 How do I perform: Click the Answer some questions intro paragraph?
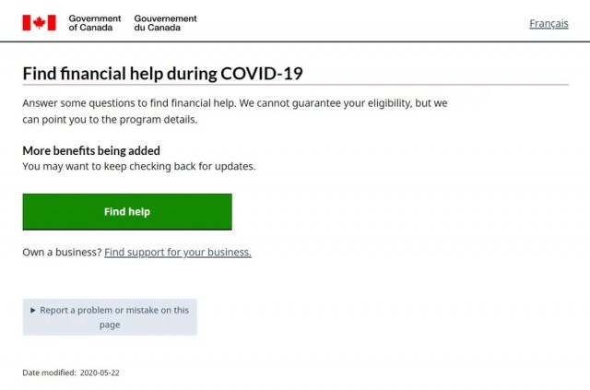235,111
